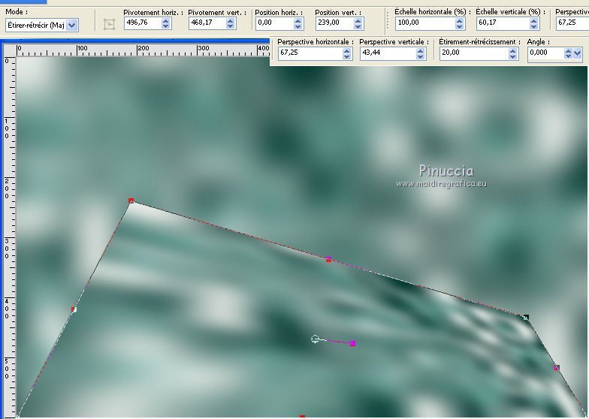Click the magenta rotation handle near center

352,343
